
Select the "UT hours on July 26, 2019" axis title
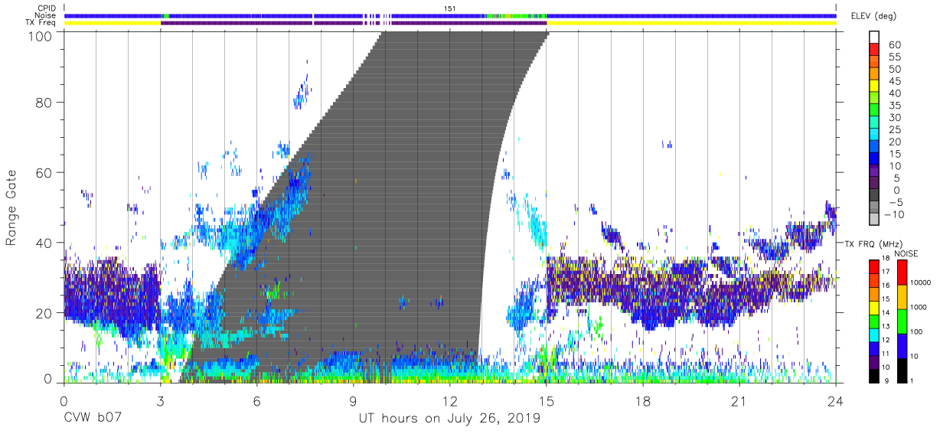click(450, 419)
